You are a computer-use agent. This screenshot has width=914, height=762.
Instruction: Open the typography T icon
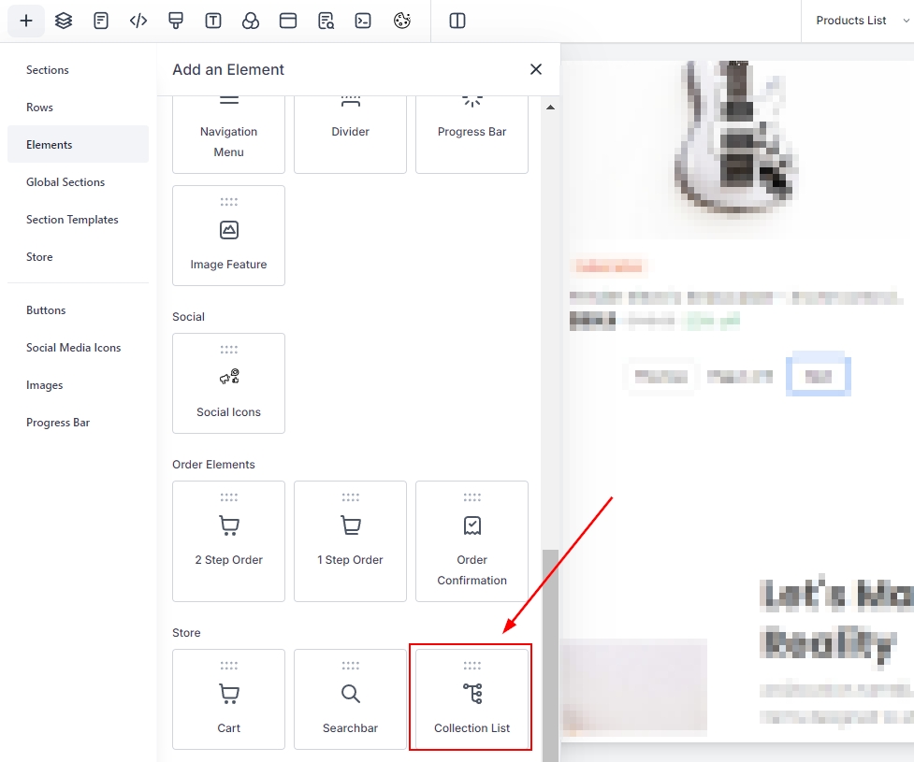[x=213, y=21]
